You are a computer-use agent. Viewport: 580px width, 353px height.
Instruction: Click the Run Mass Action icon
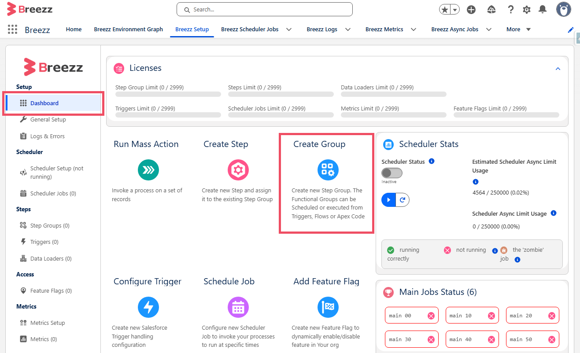[x=148, y=170]
